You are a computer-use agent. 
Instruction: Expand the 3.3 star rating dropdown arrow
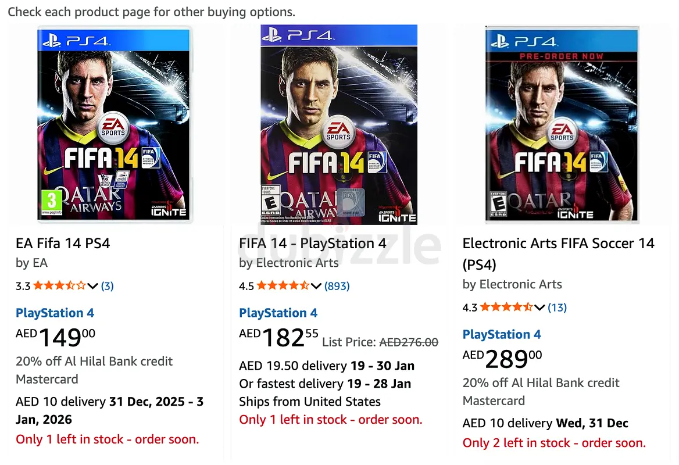[x=92, y=286]
